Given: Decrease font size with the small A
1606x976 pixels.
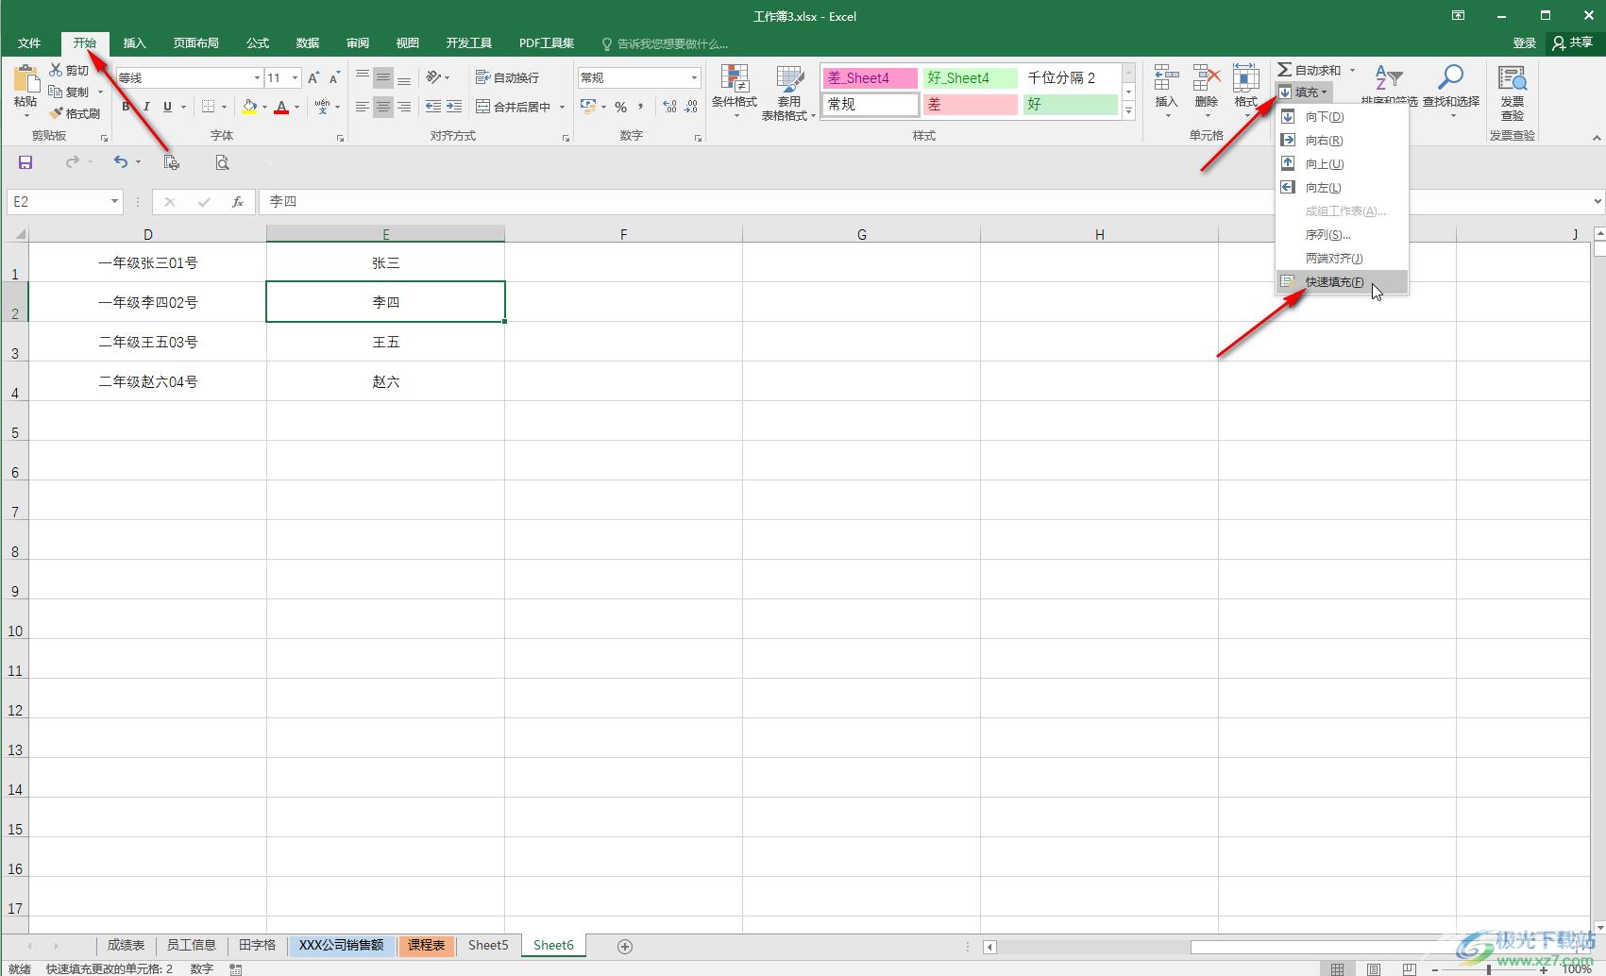Looking at the screenshot, I should [334, 77].
